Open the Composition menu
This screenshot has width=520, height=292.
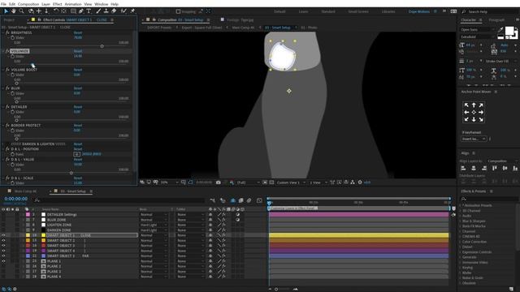click(x=28, y=4)
